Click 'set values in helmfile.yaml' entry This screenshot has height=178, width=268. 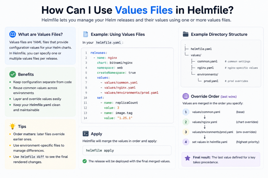pyautogui.click(x=210, y=142)
